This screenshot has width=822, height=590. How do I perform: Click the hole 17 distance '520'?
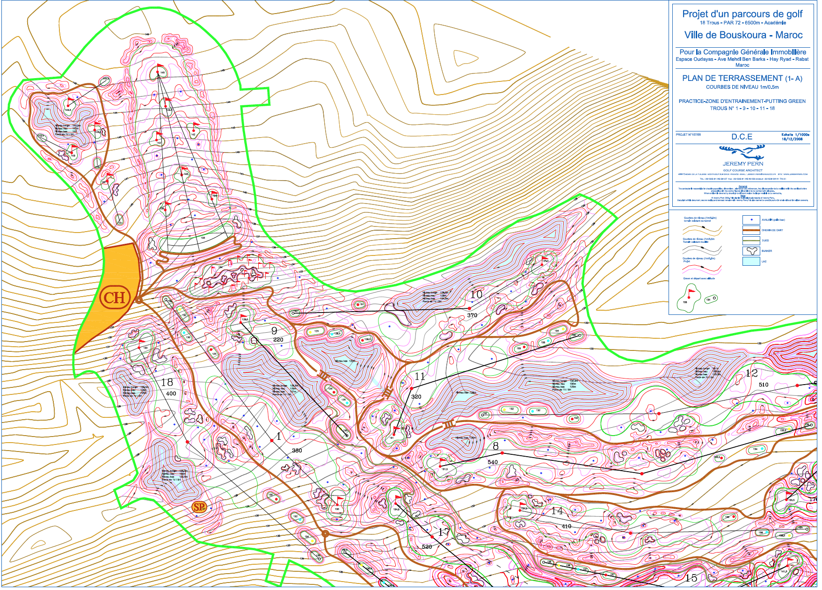[427, 547]
